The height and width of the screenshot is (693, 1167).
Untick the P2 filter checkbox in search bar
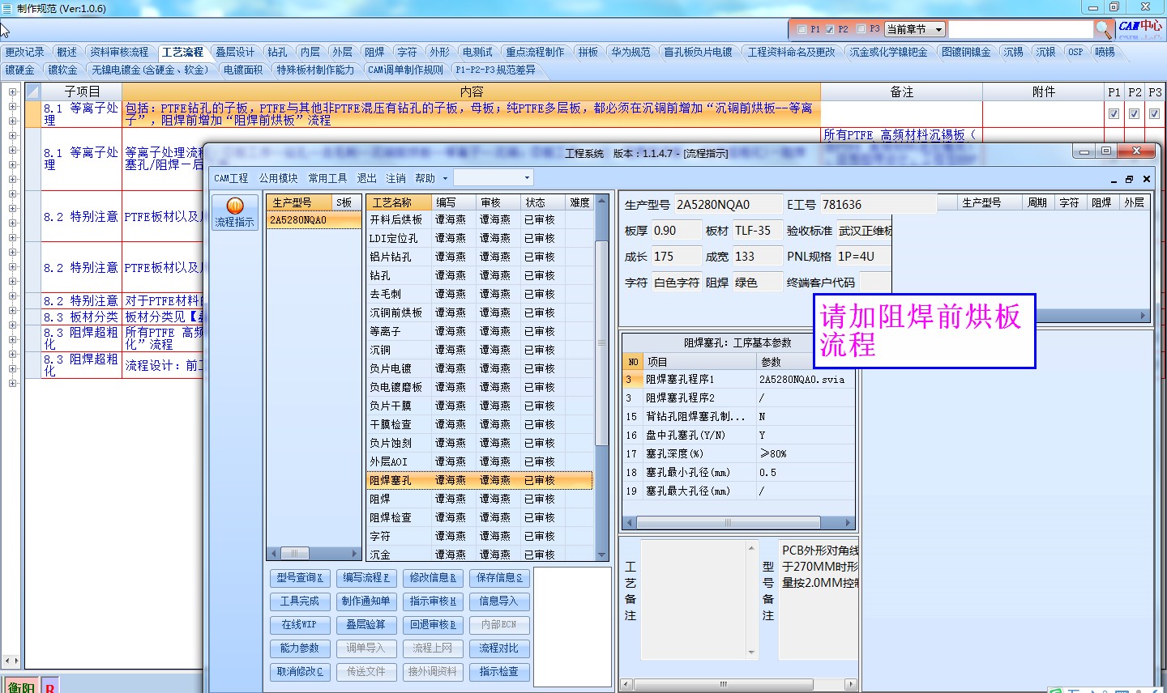point(829,29)
